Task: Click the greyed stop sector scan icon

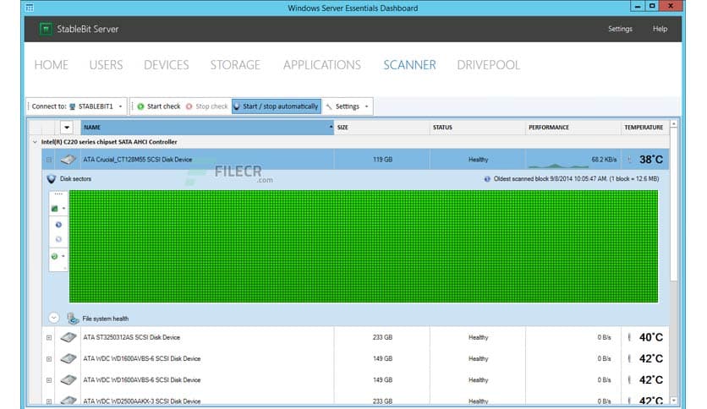Action: 58,240
